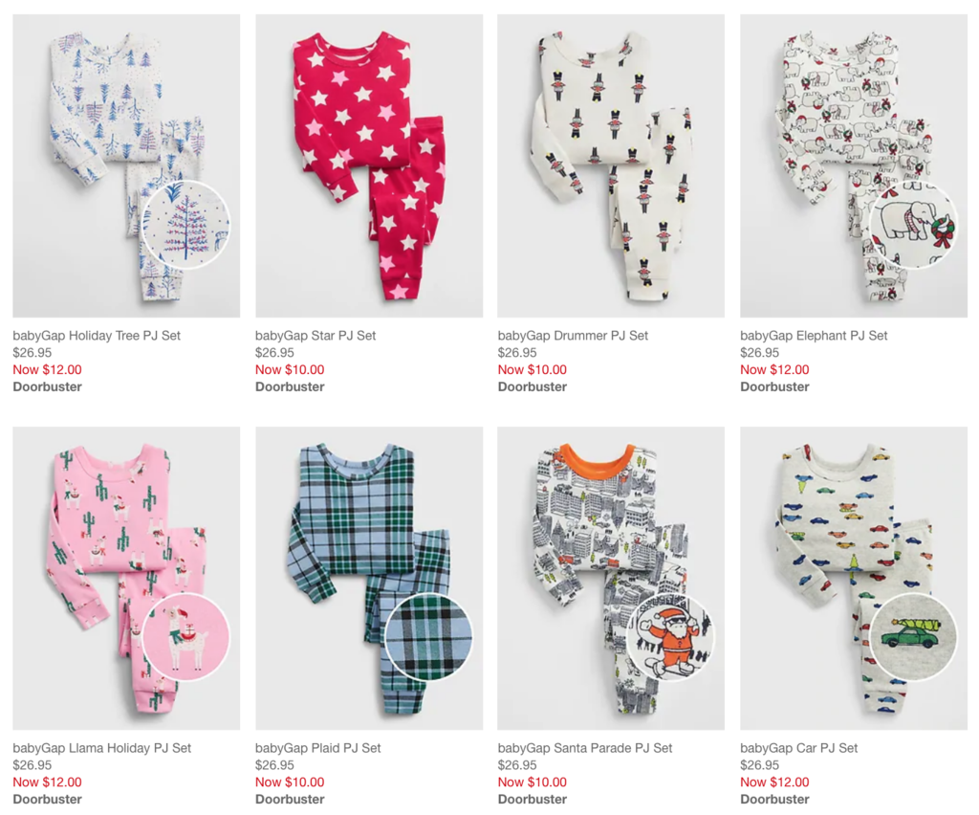
Task: View the Drummer PJ Set product photo
Action: pyautogui.click(x=611, y=166)
